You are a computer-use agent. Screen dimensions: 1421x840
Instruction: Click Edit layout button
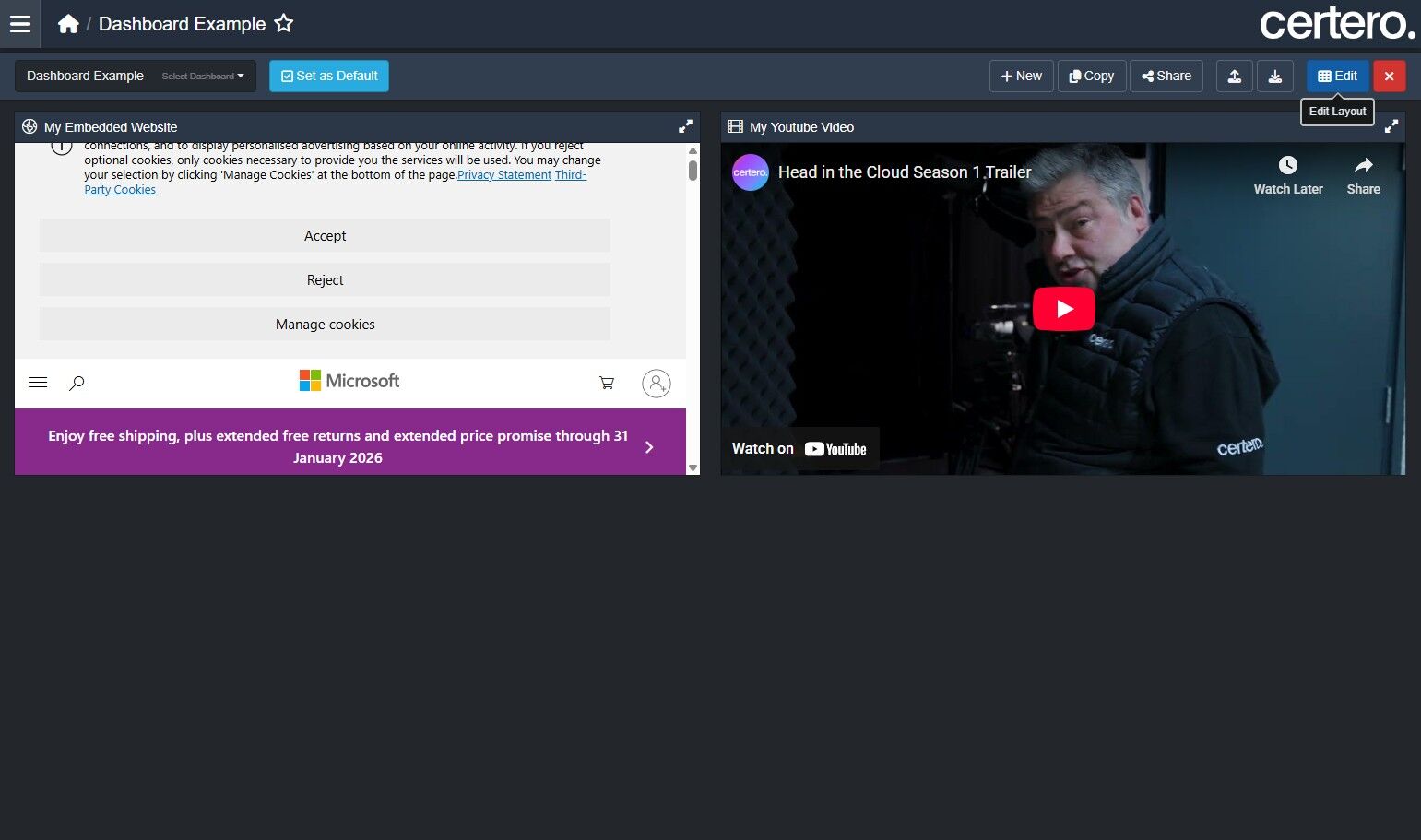point(1338,77)
